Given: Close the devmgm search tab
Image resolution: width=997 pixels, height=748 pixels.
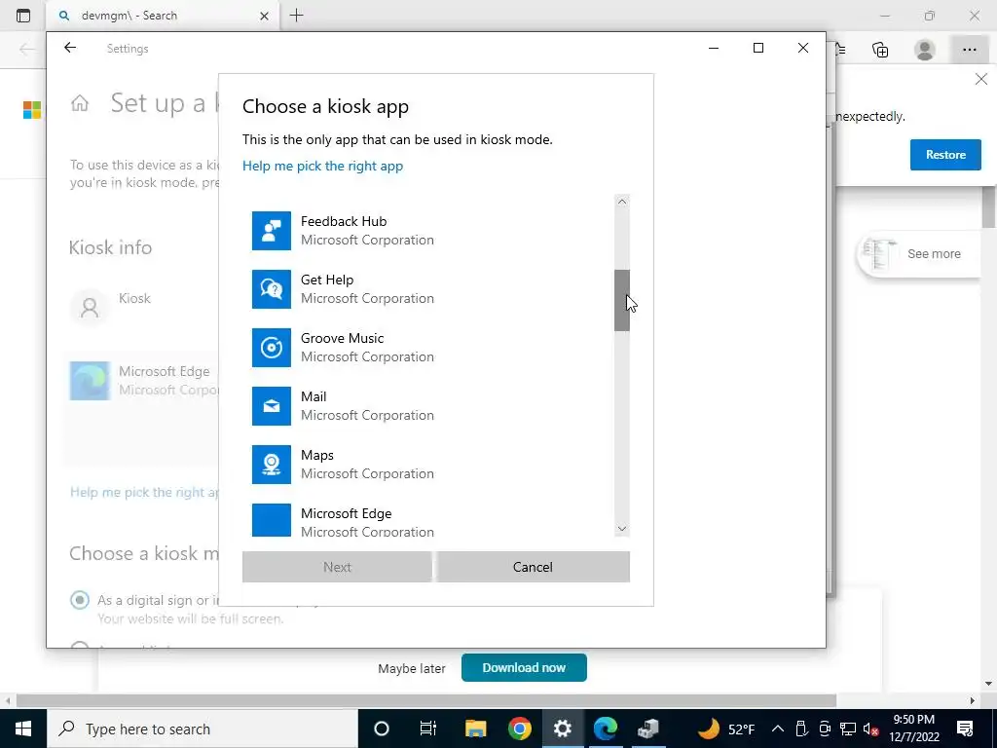Looking at the screenshot, I should 264,16.
